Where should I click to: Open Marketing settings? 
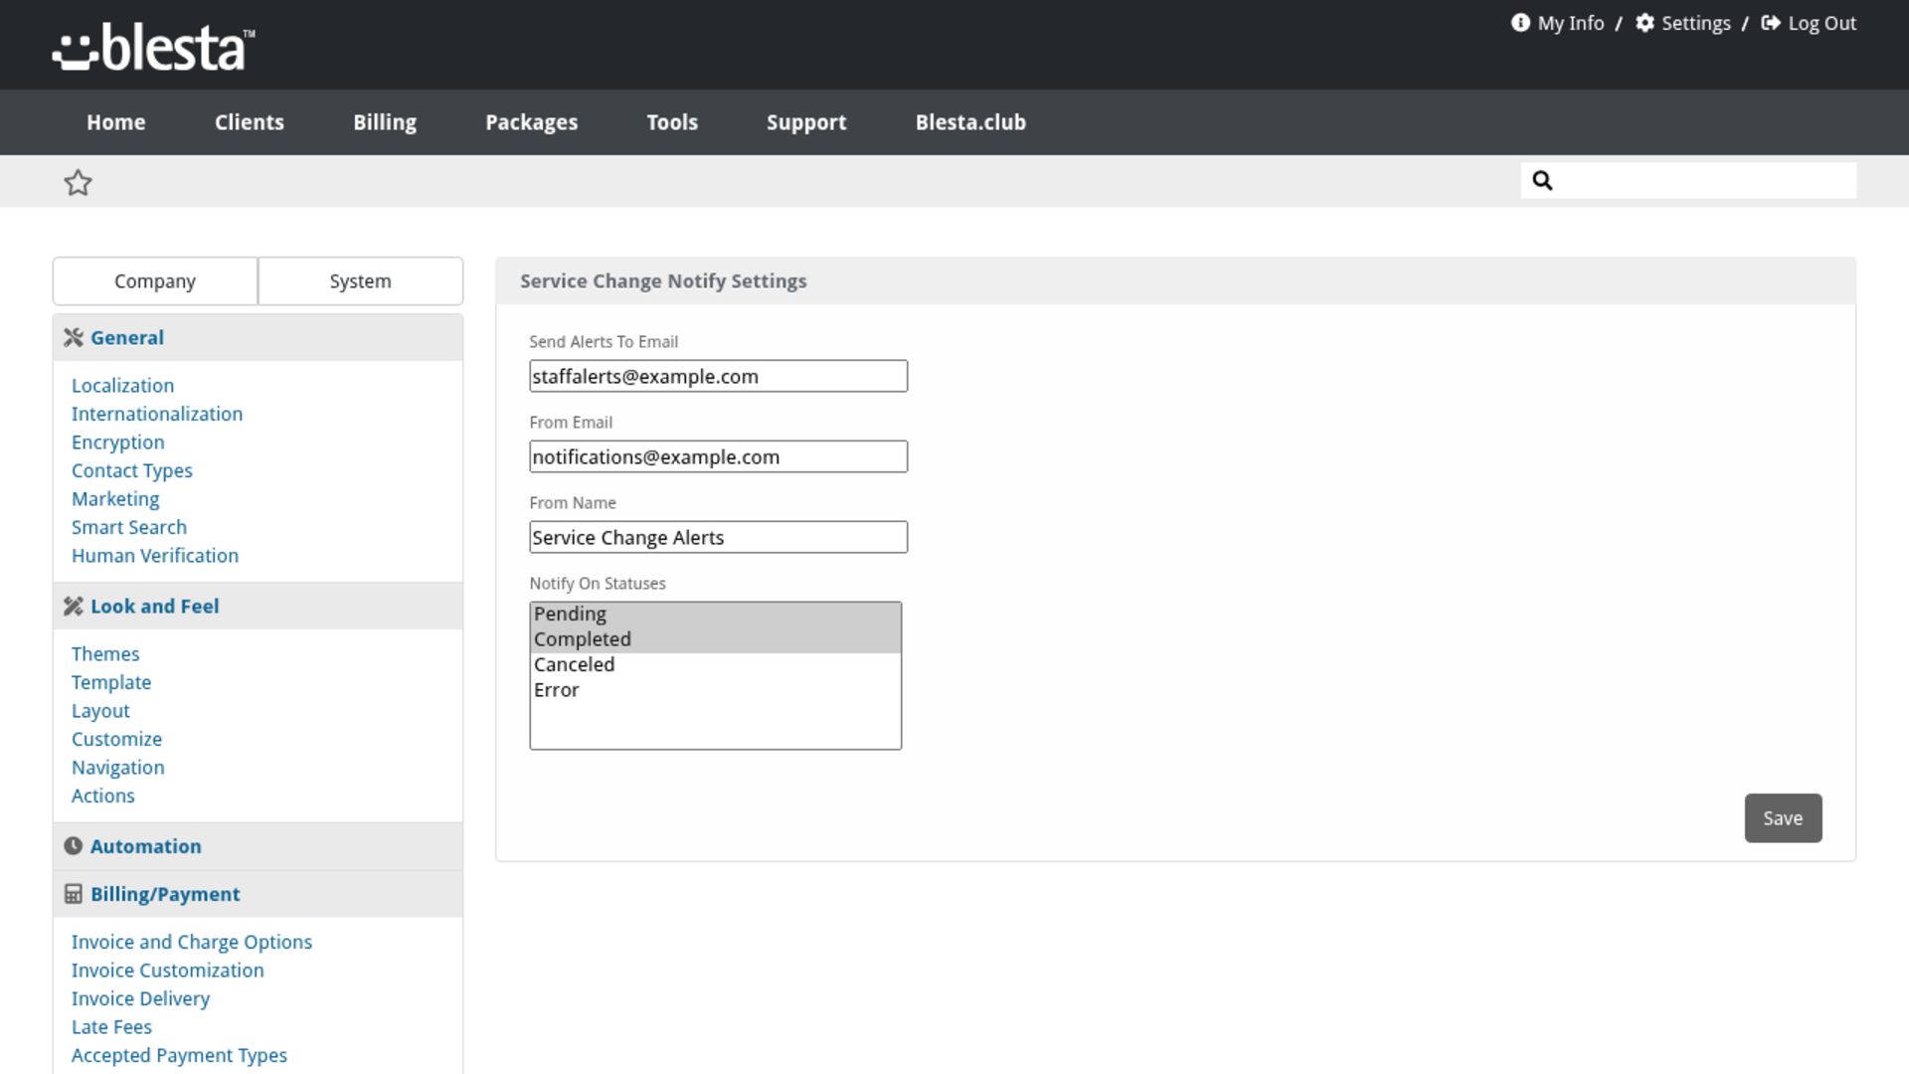coord(115,499)
